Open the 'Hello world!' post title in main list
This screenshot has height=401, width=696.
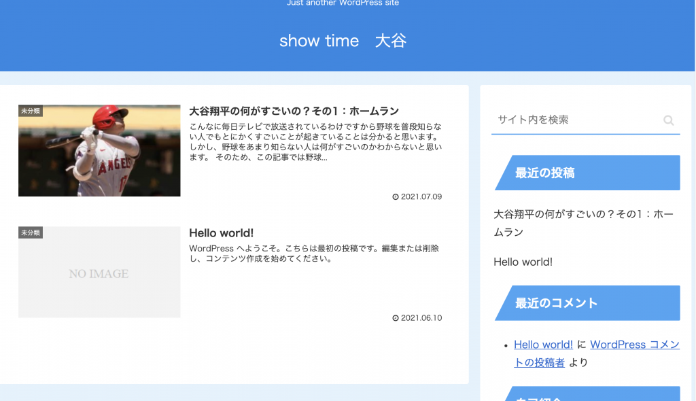pyautogui.click(x=221, y=232)
